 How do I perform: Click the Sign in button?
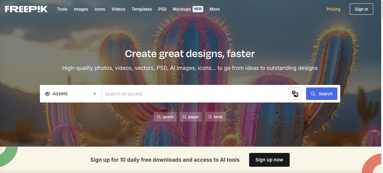tap(361, 9)
